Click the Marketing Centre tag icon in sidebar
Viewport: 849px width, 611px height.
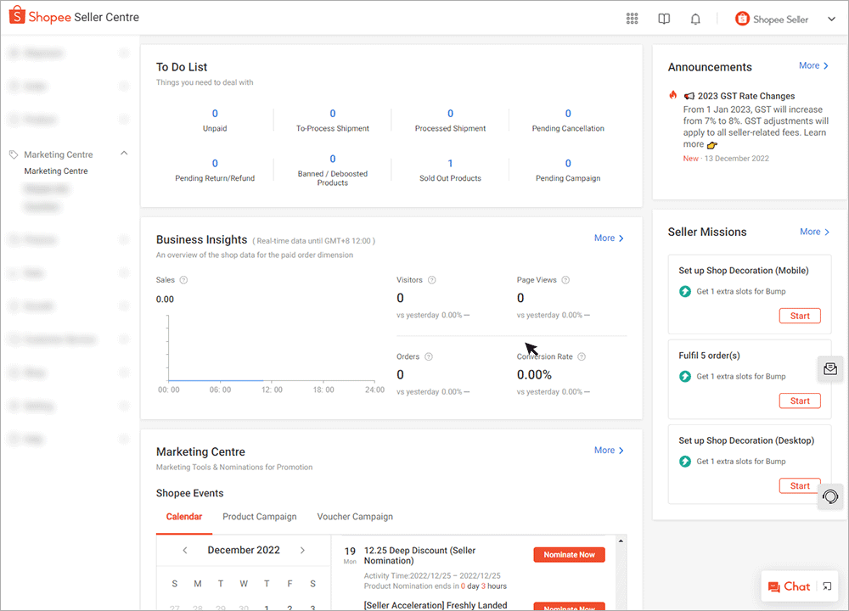coord(14,154)
